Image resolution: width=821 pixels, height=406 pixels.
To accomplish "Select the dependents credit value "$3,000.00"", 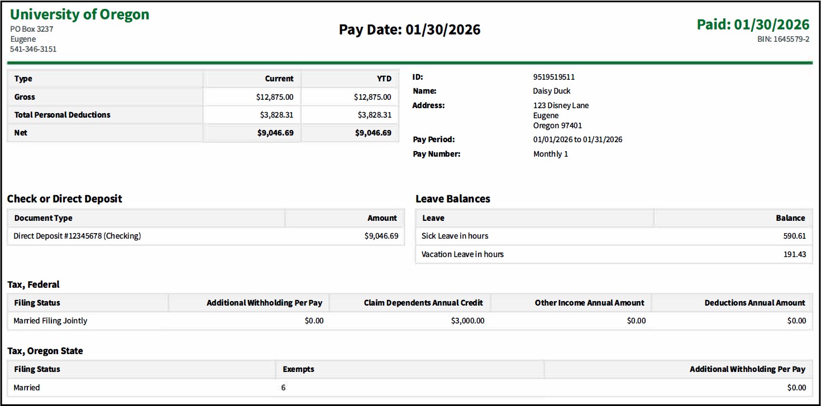I will (x=468, y=321).
